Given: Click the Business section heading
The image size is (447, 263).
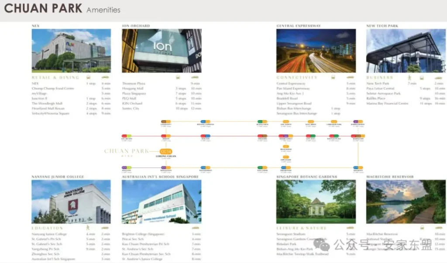Looking at the screenshot, I should 380,78.
